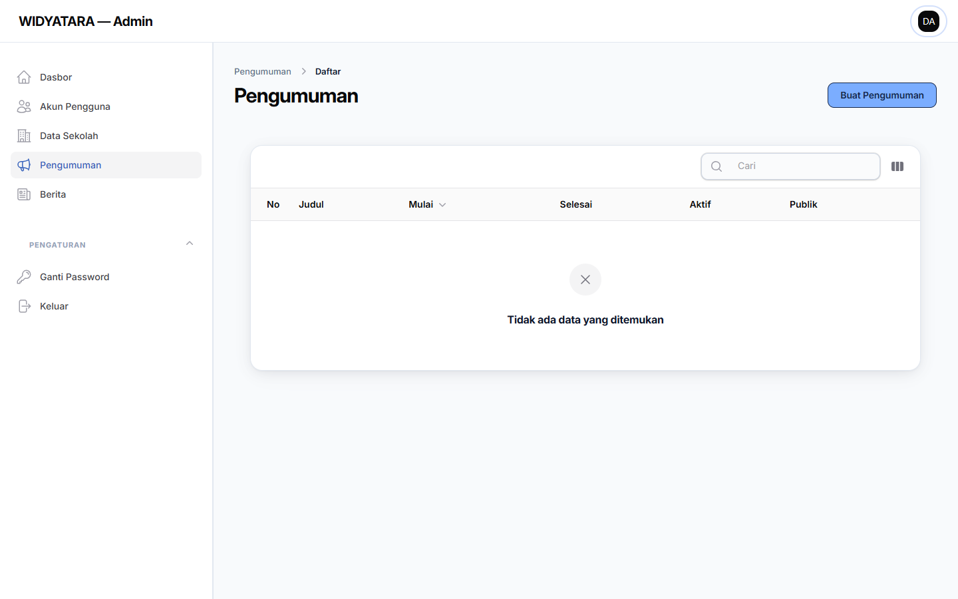Select Berita in the sidebar

[x=106, y=194]
